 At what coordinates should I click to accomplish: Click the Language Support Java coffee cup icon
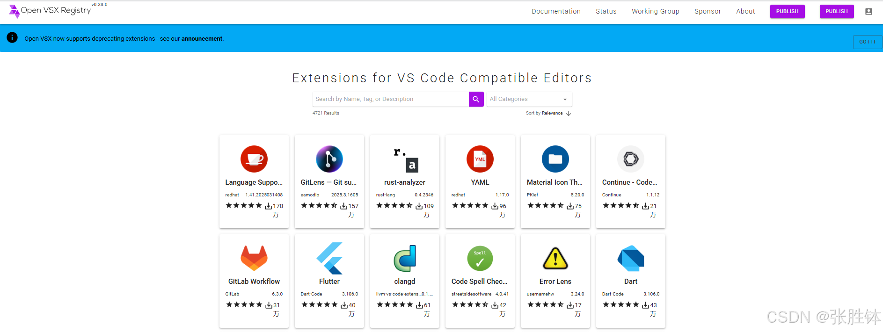tap(254, 159)
